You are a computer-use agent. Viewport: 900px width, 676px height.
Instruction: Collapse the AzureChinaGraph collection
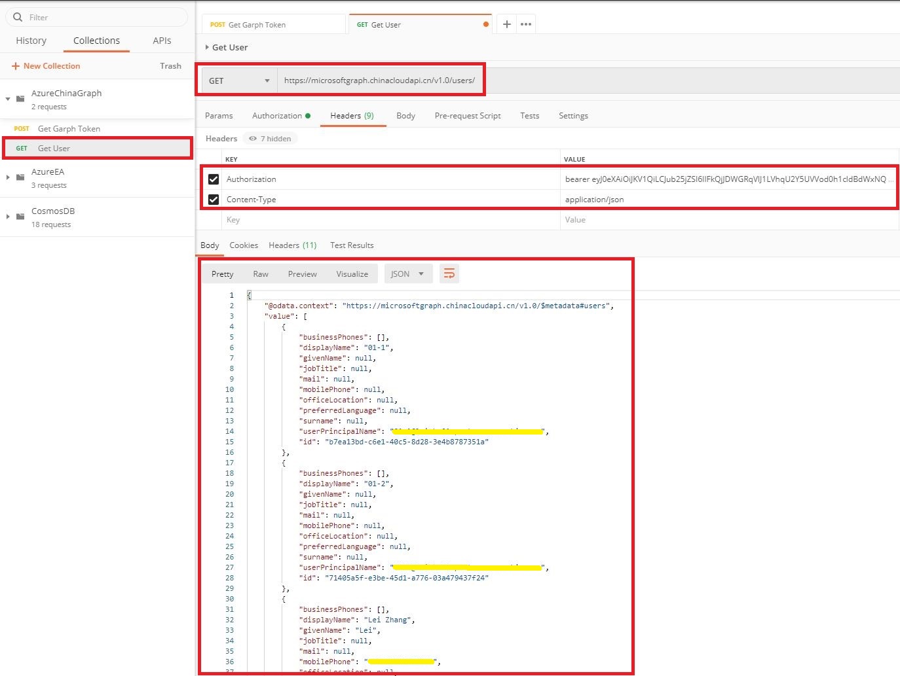8,99
